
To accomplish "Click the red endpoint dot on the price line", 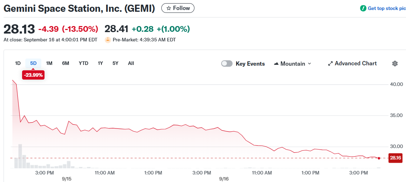I will (379, 158).
